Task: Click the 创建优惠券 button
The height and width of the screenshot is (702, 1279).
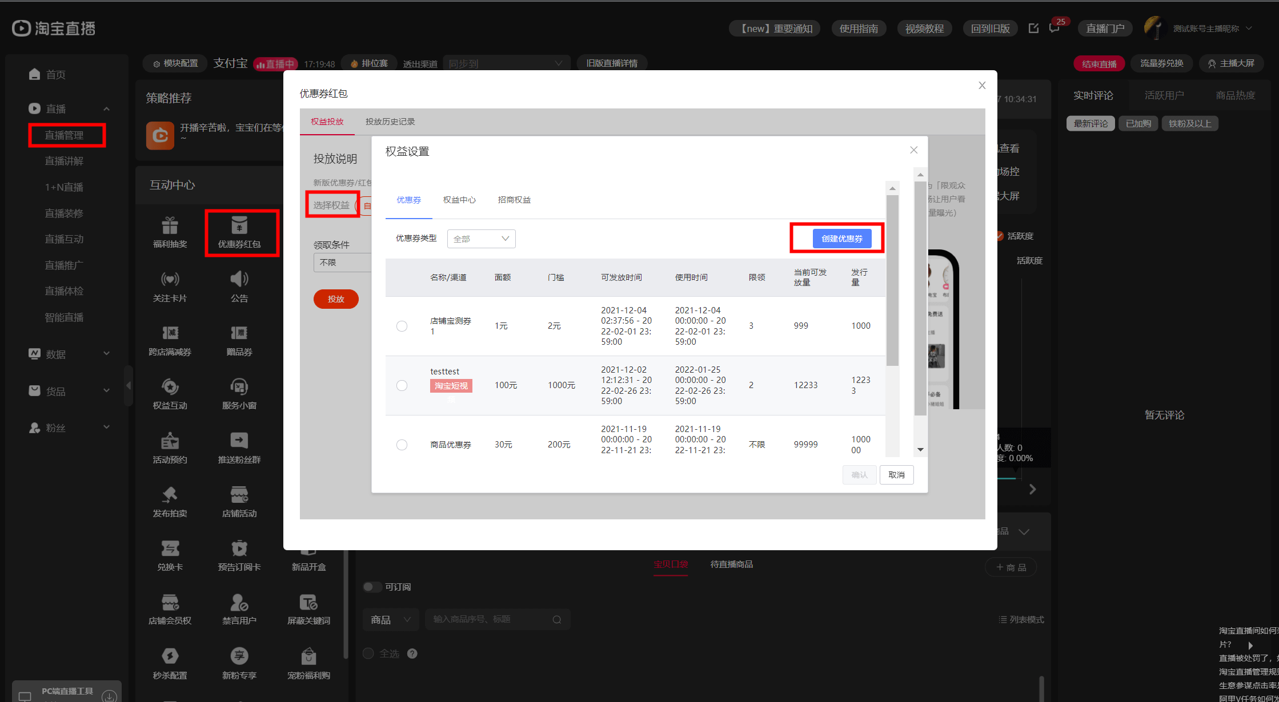Action: 841,239
